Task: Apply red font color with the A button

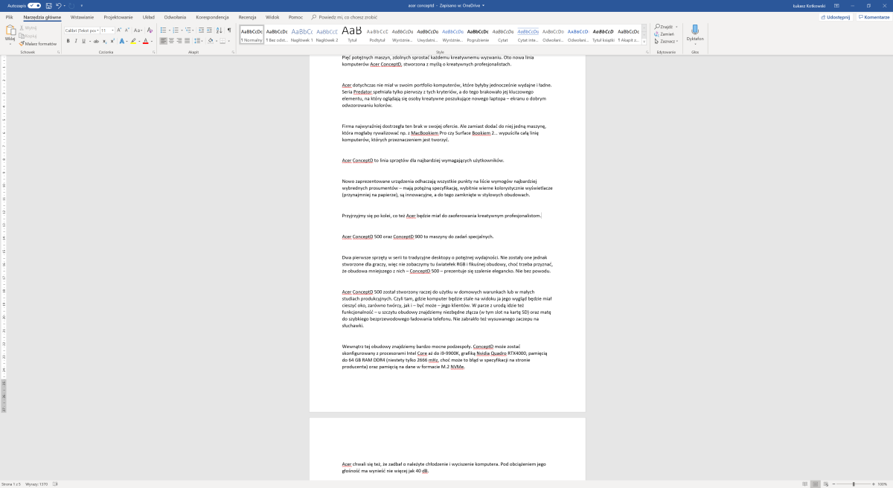Action: point(145,41)
